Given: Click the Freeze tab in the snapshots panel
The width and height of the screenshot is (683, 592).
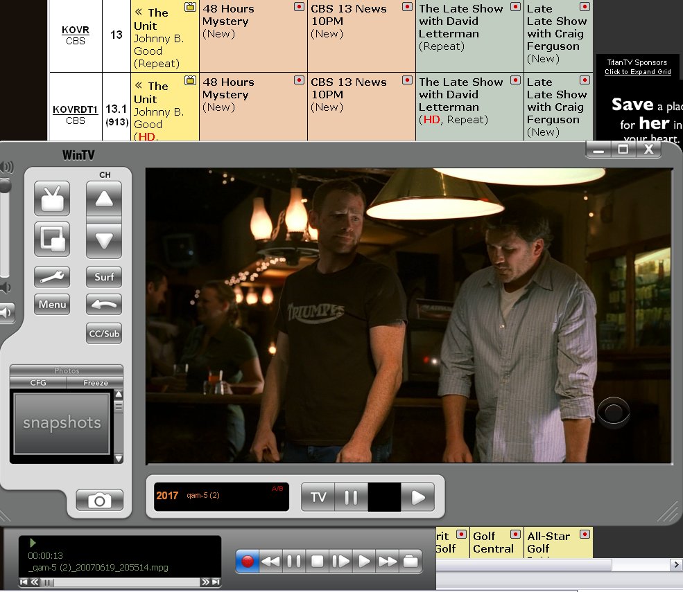Looking at the screenshot, I should [96, 383].
